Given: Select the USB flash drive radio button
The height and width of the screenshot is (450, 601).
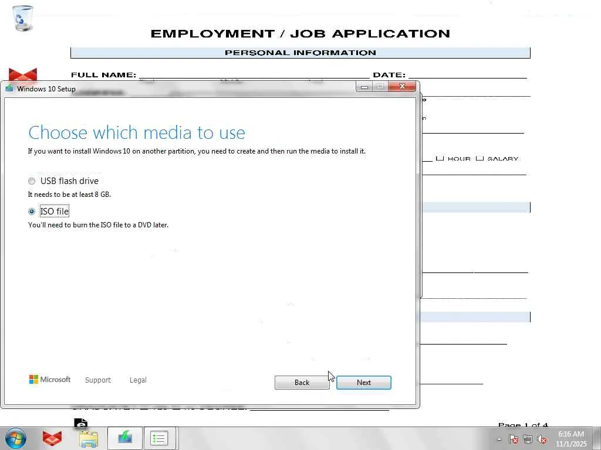Looking at the screenshot, I should (x=32, y=181).
